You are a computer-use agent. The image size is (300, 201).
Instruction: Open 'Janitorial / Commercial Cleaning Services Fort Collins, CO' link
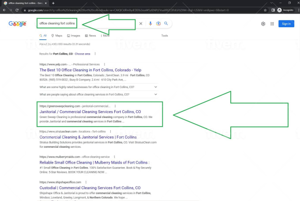[90, 112]
